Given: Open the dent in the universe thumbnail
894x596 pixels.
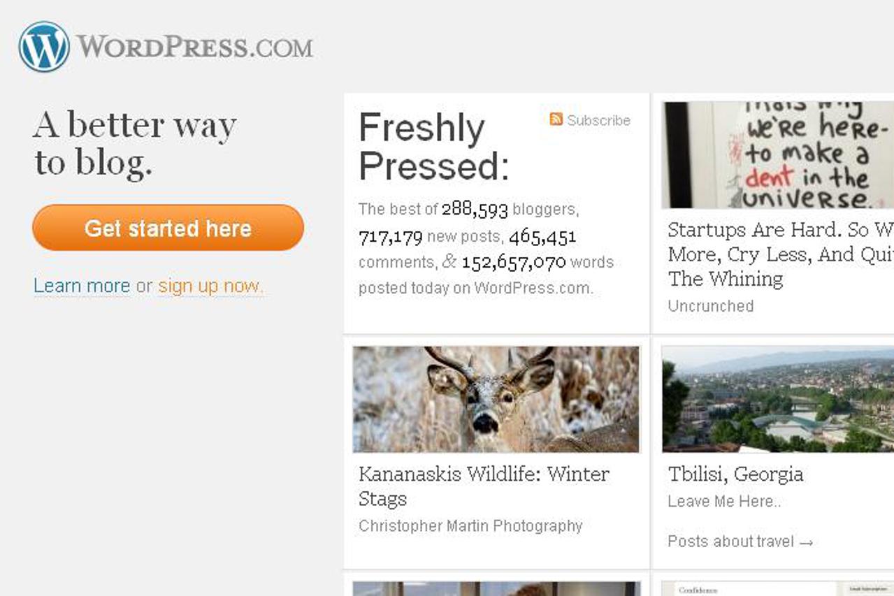Looking at the screenshot, I should click(x=778, y=155).
